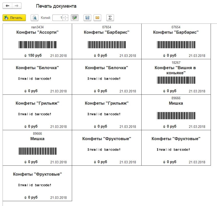Toggle the edit mode pencil icon

click(75, 18)
